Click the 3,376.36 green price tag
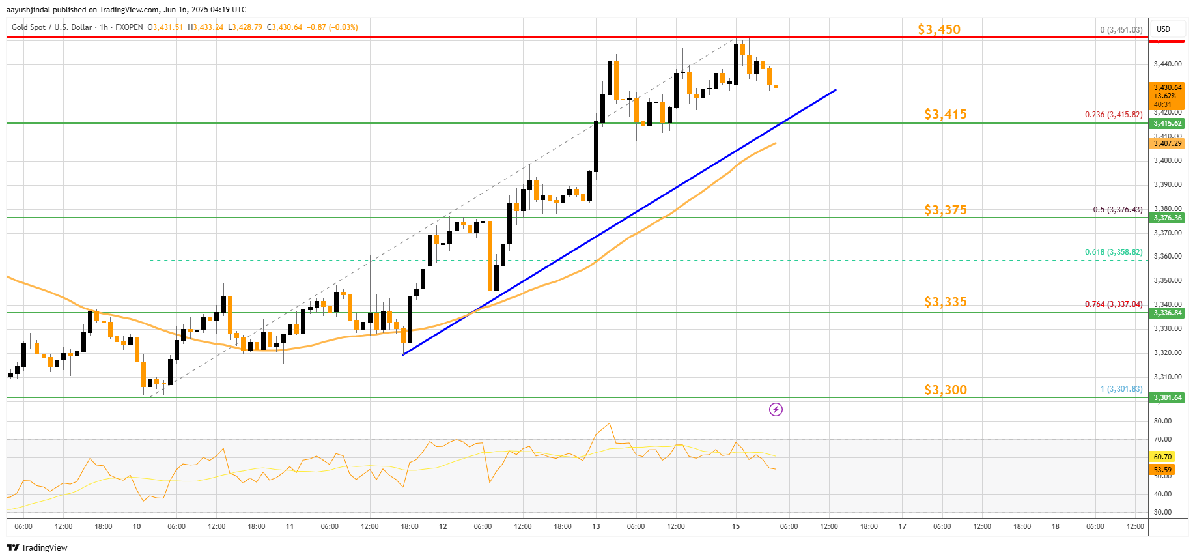 (x=1167, y=218)
